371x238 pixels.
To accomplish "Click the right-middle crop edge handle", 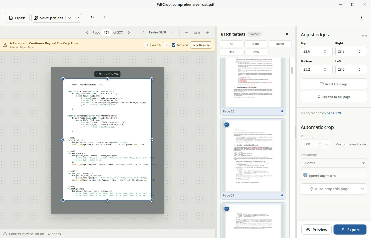I will 152,140.
